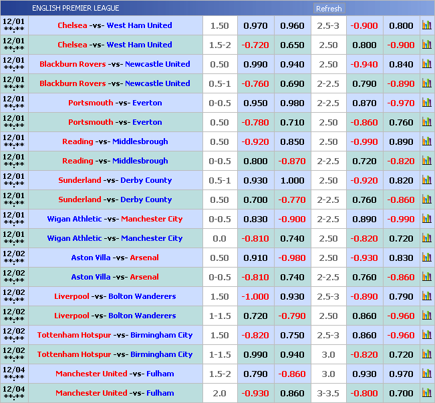
Task: Select the 1.000 odds for Derby County
Action: 292,181
